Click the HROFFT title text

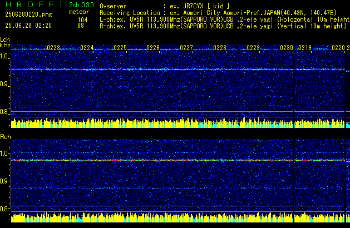coord(34,4)
